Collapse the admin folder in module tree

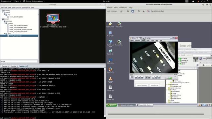(3, 13)
